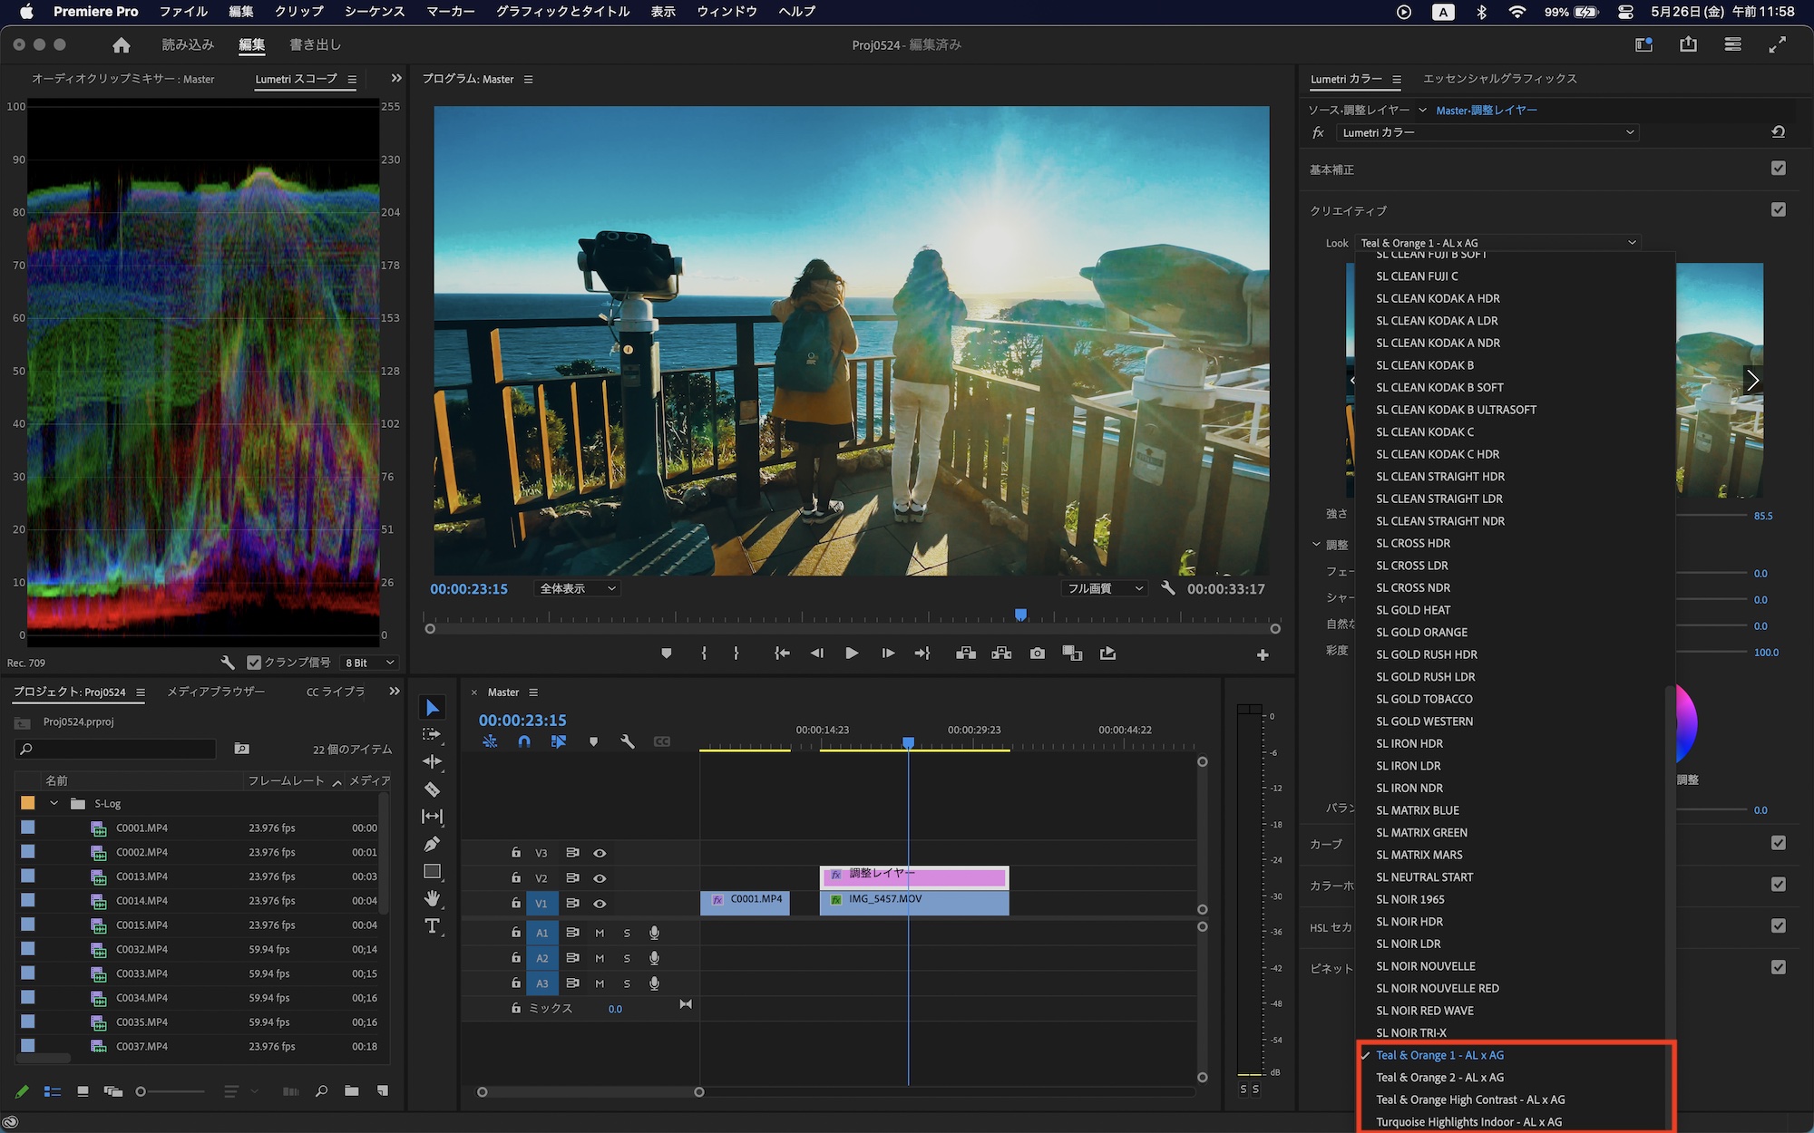This screenshot has width=1814, height=1133.
Task: Click the Add Marker icon in Program monitor
Action: [x=667, y=654]
